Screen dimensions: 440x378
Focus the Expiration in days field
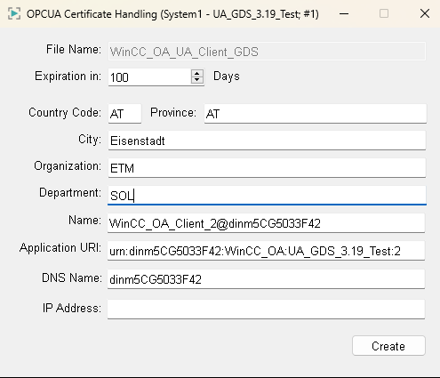click(150, 77)
